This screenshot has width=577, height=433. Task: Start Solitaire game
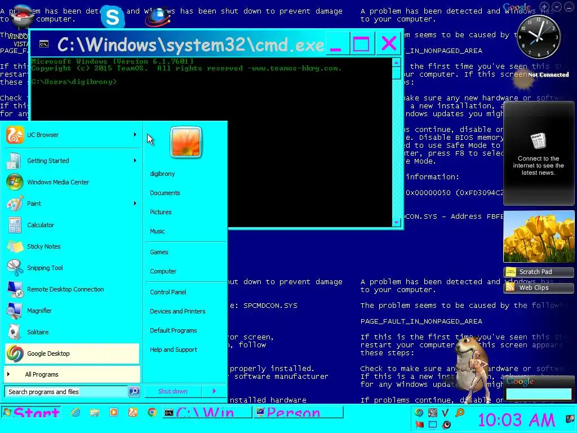72,332
